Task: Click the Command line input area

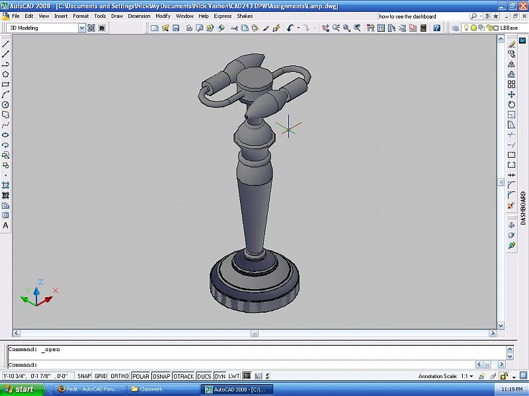Action: pyautogui.click(x=241, y=365)
